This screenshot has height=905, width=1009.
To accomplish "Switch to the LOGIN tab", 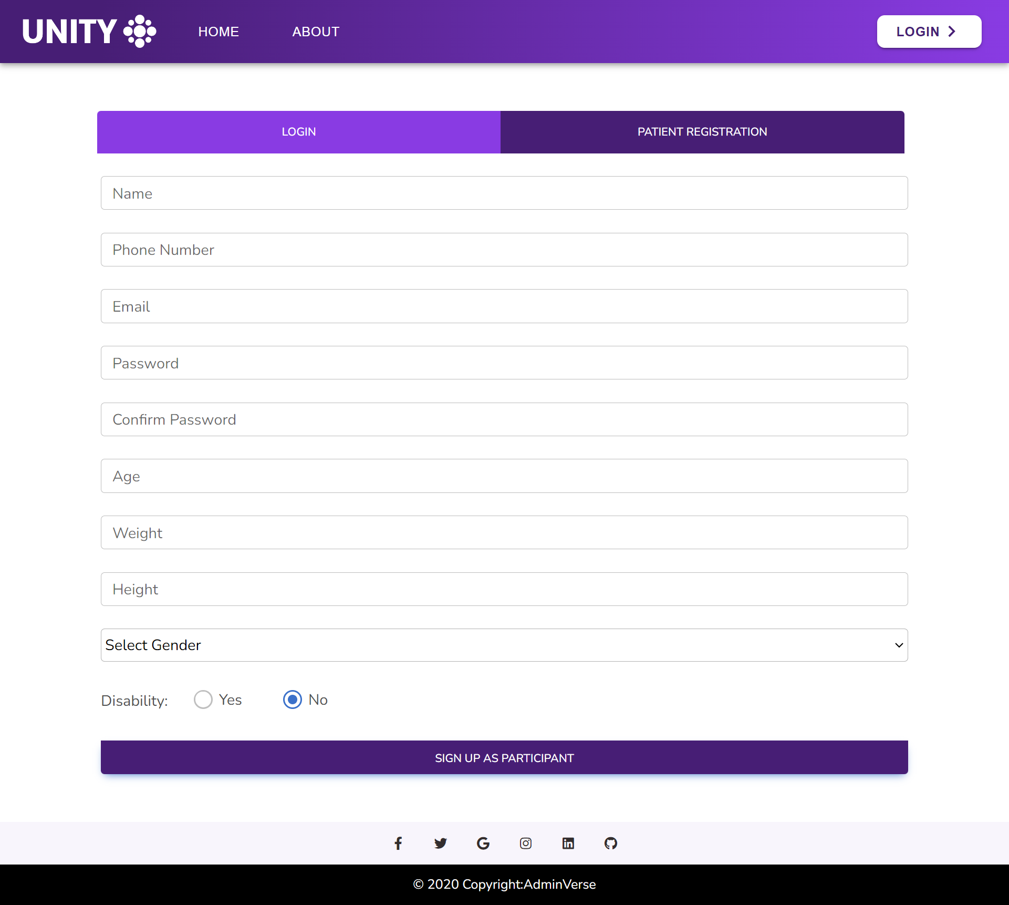I will pos(298,132).
